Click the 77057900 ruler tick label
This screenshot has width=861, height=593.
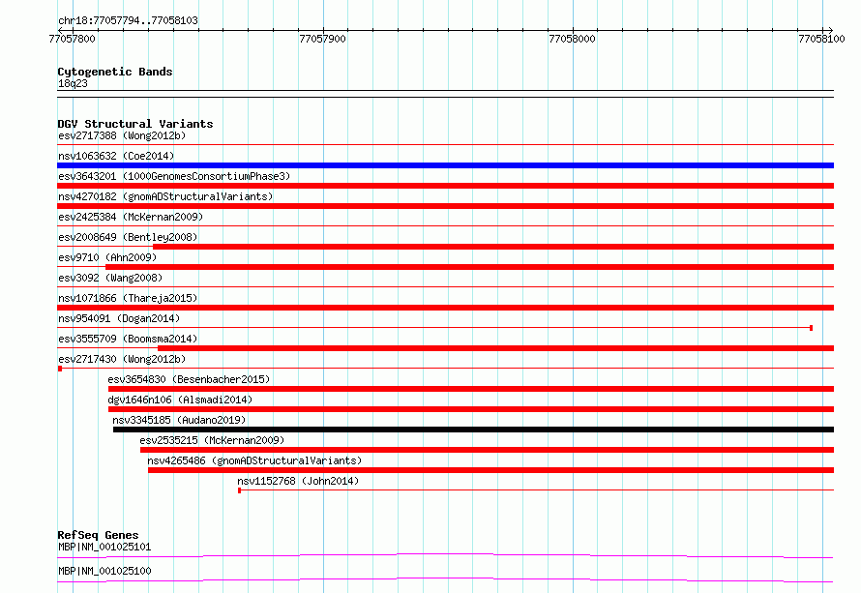323,39
